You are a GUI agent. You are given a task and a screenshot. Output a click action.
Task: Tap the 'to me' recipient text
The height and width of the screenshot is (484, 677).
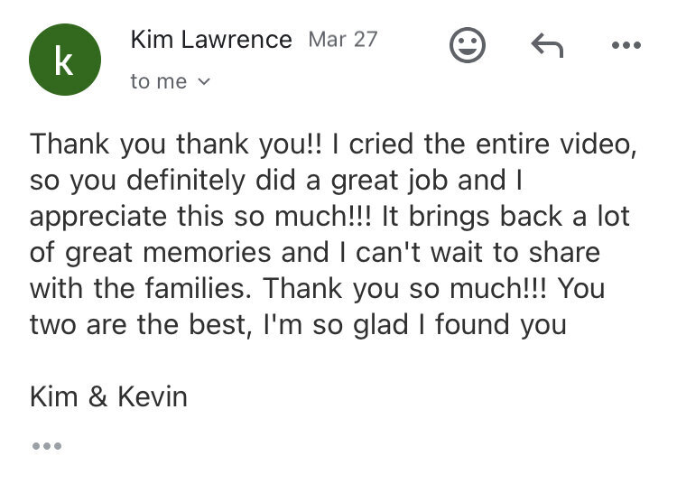159,81
